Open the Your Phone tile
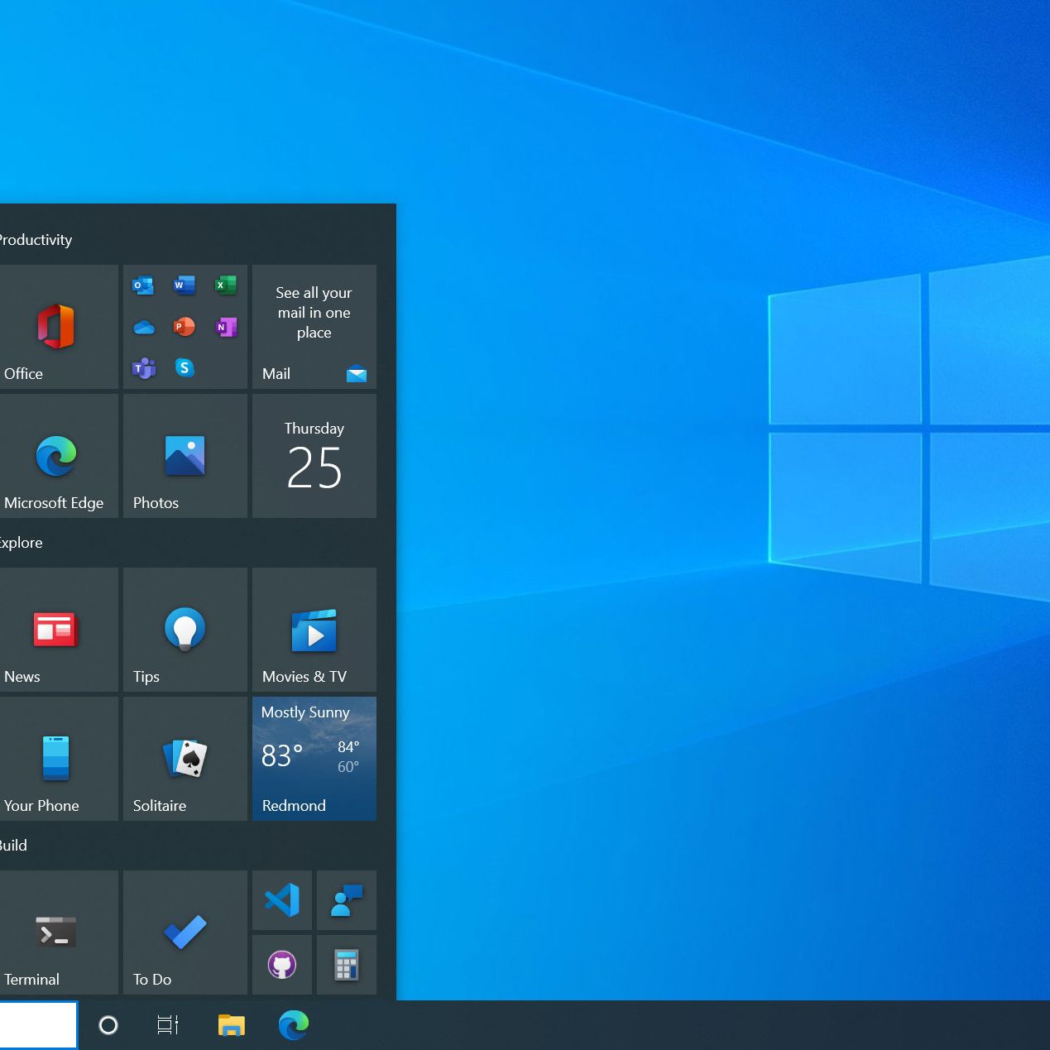1050x1050 pixels. tap(56, 760)
